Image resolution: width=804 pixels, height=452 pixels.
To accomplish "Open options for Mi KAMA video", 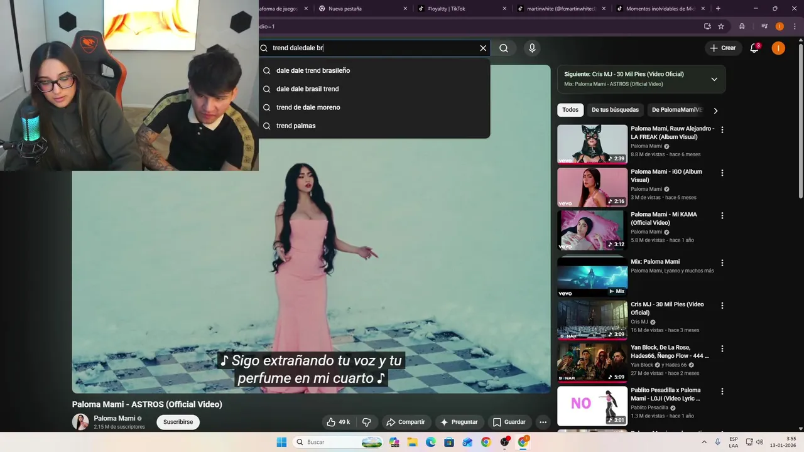I will click(722, 215).
